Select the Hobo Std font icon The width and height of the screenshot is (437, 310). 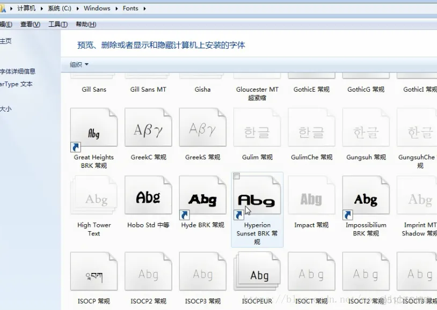148,195
